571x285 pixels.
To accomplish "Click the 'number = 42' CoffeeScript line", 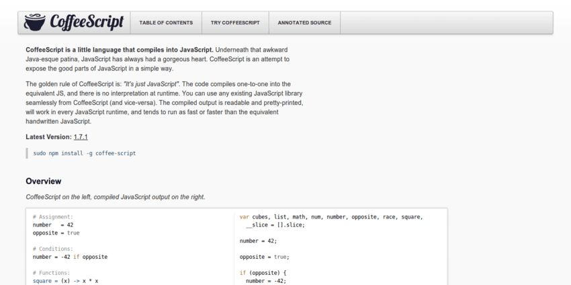I will pyautogui.click(x=53, y=225).
